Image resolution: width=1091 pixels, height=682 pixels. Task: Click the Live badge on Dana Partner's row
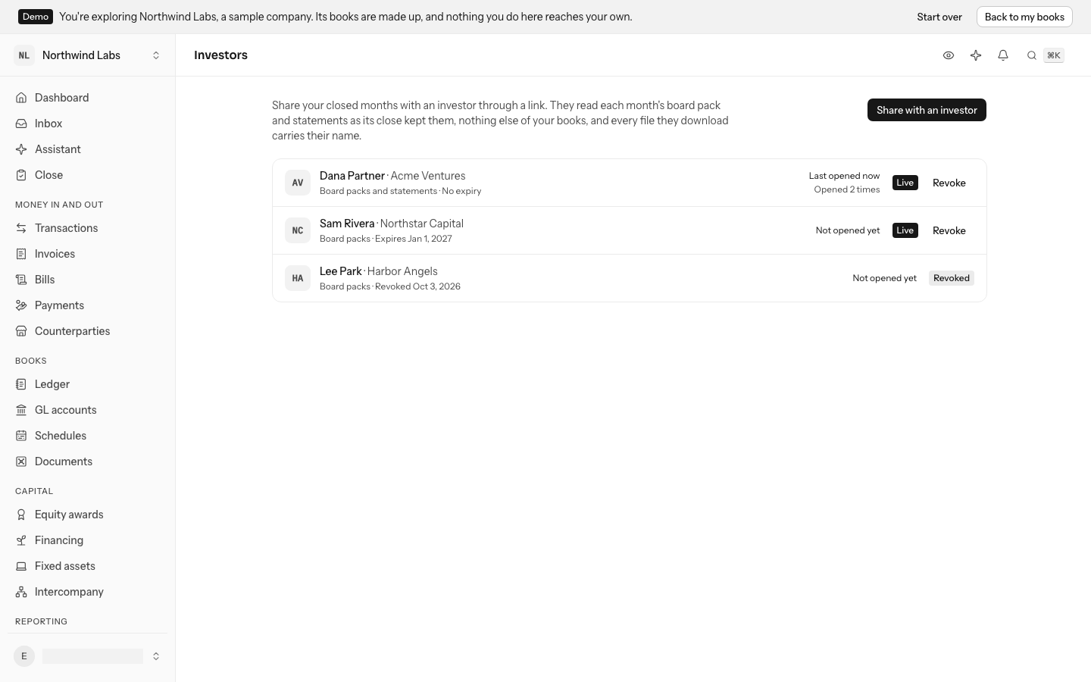pos(905,183)
